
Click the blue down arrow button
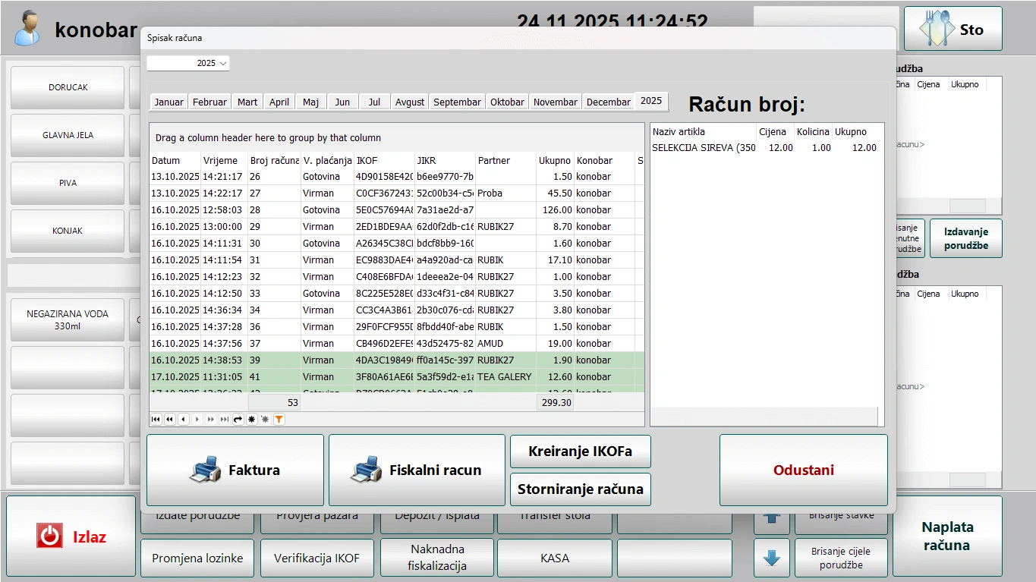(x=772, y=558)
